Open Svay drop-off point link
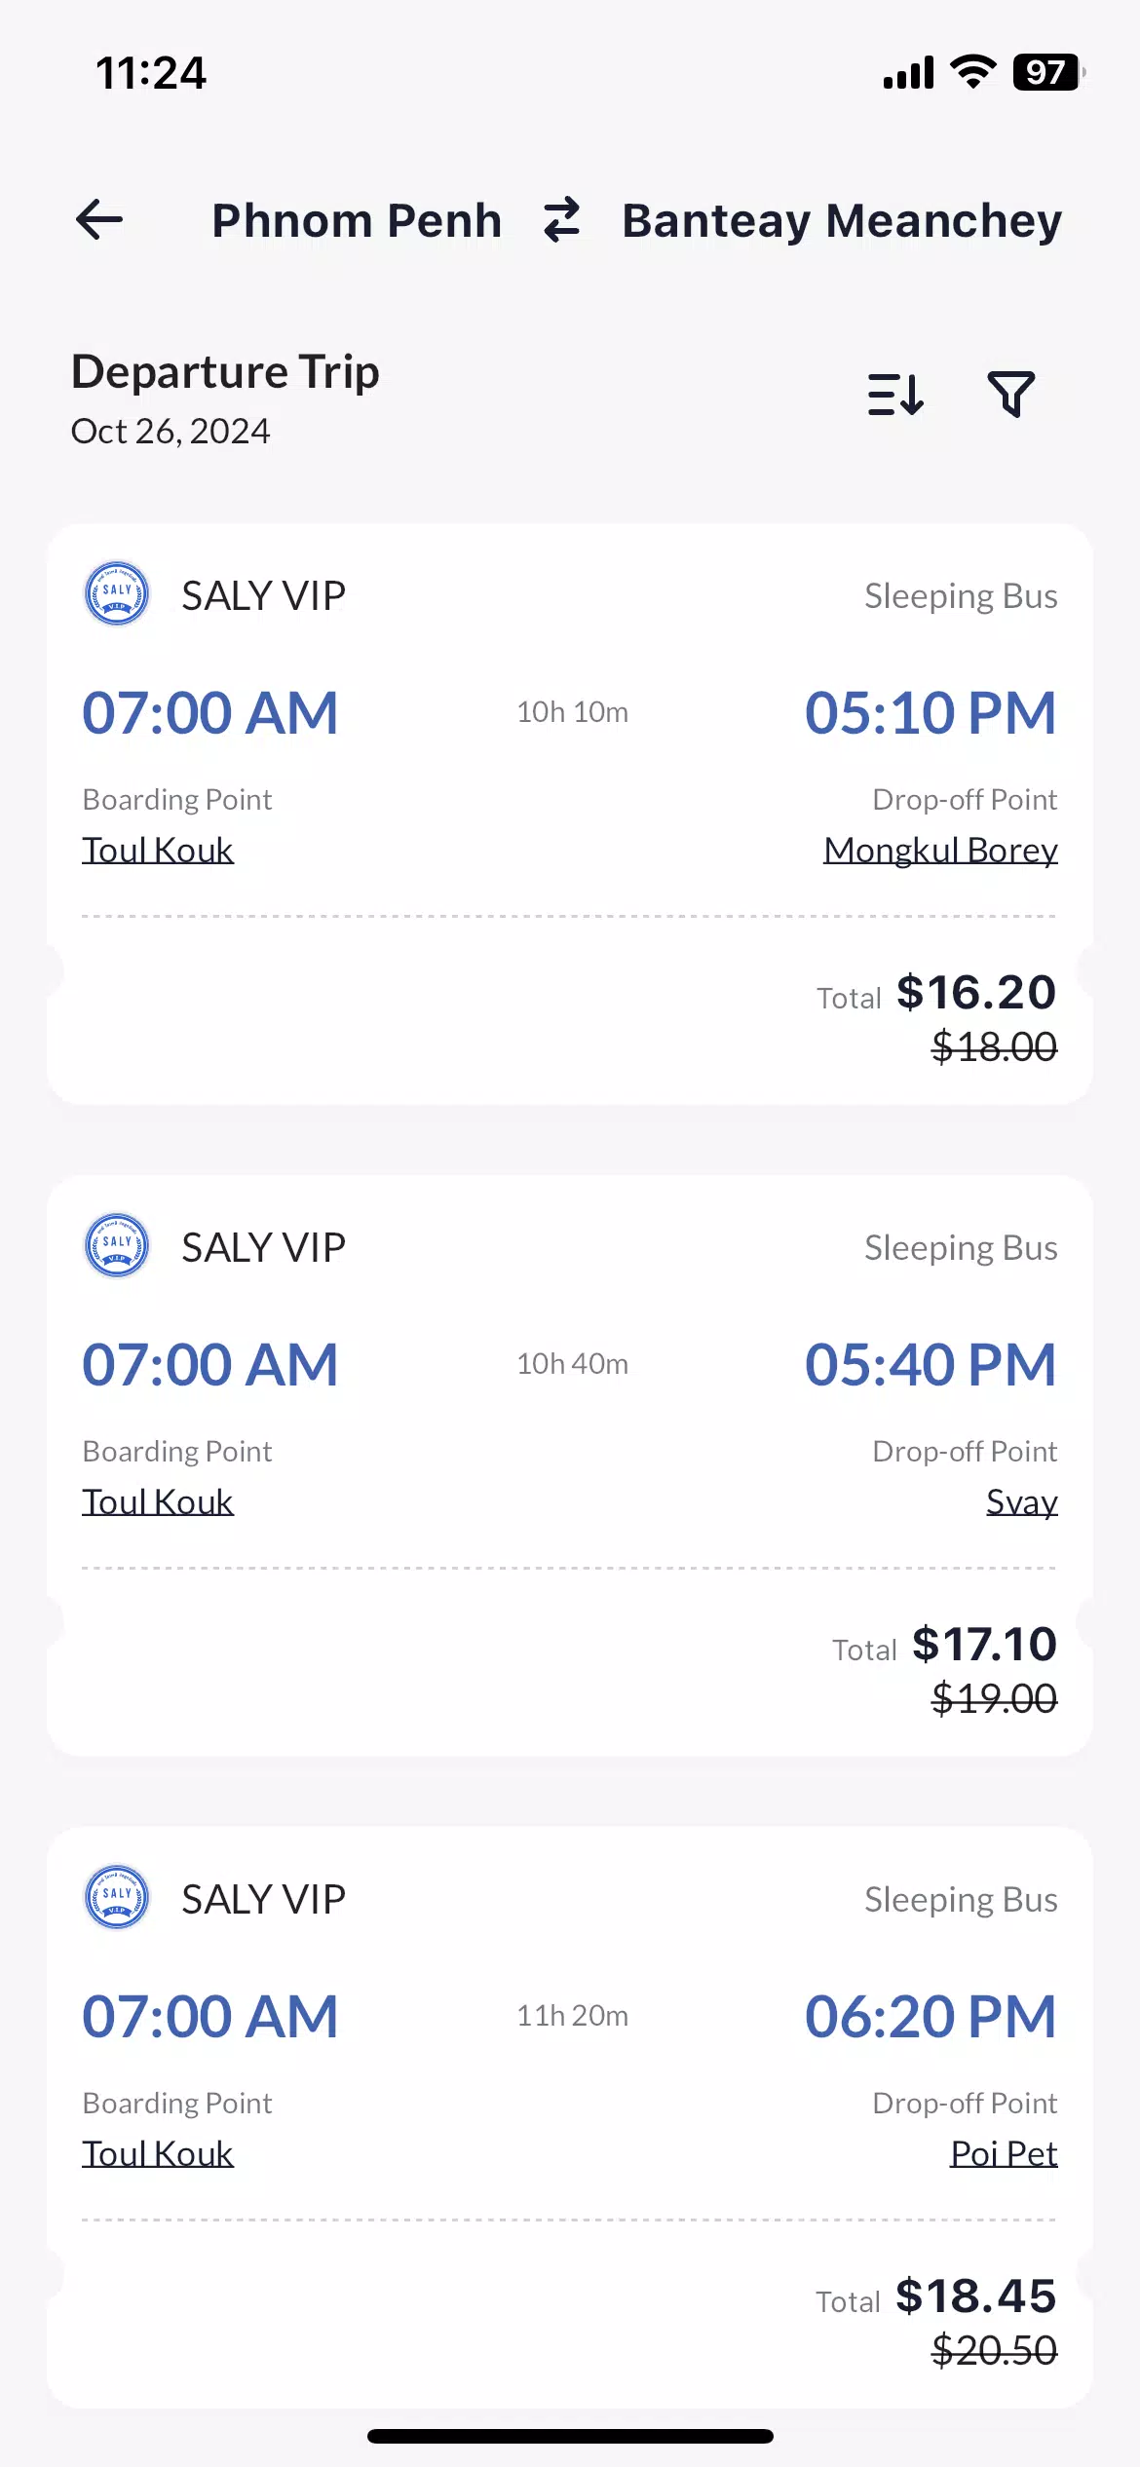This screenshot has width=1140, height=2467. [1021, 1502]
